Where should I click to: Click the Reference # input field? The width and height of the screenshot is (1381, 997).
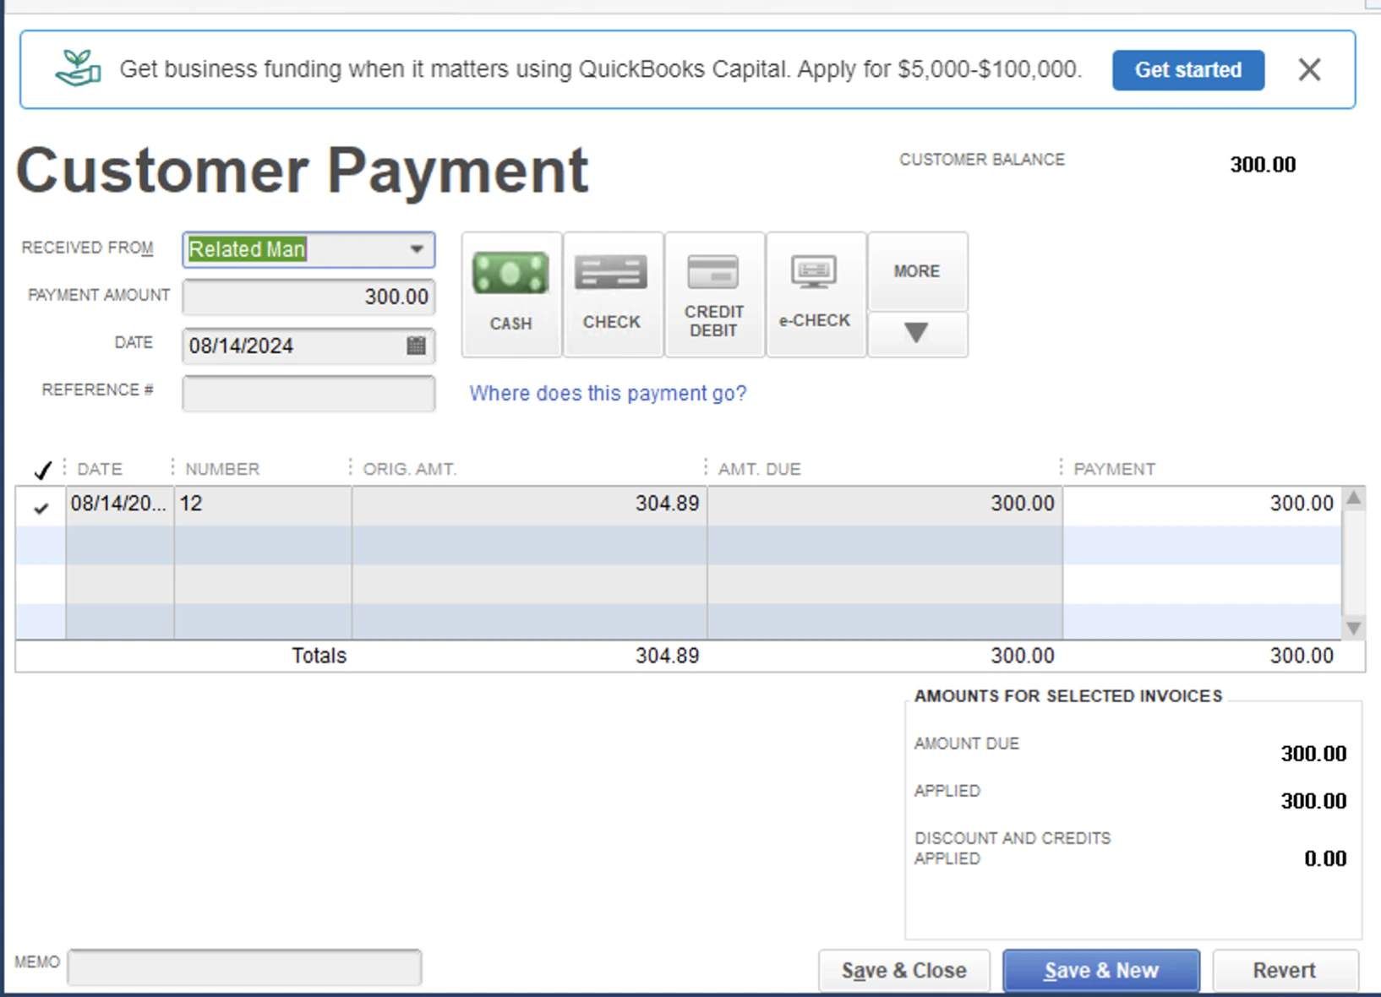tap(308, 393)
